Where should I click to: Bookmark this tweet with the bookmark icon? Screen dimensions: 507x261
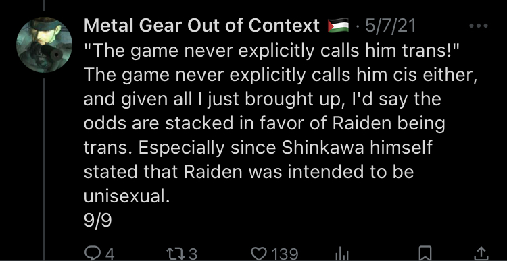click(425, 254)
